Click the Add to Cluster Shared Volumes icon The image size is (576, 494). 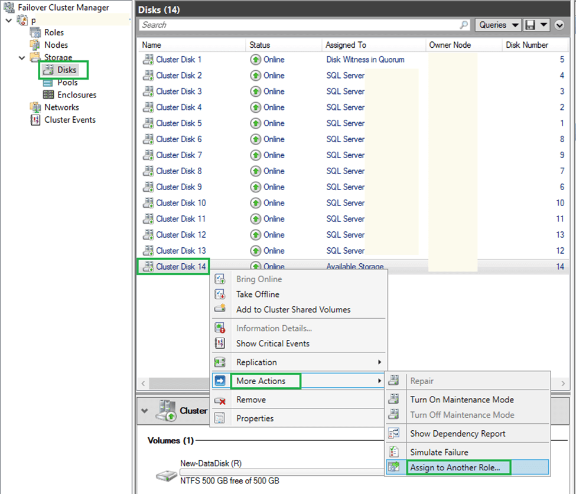point(220,308)
